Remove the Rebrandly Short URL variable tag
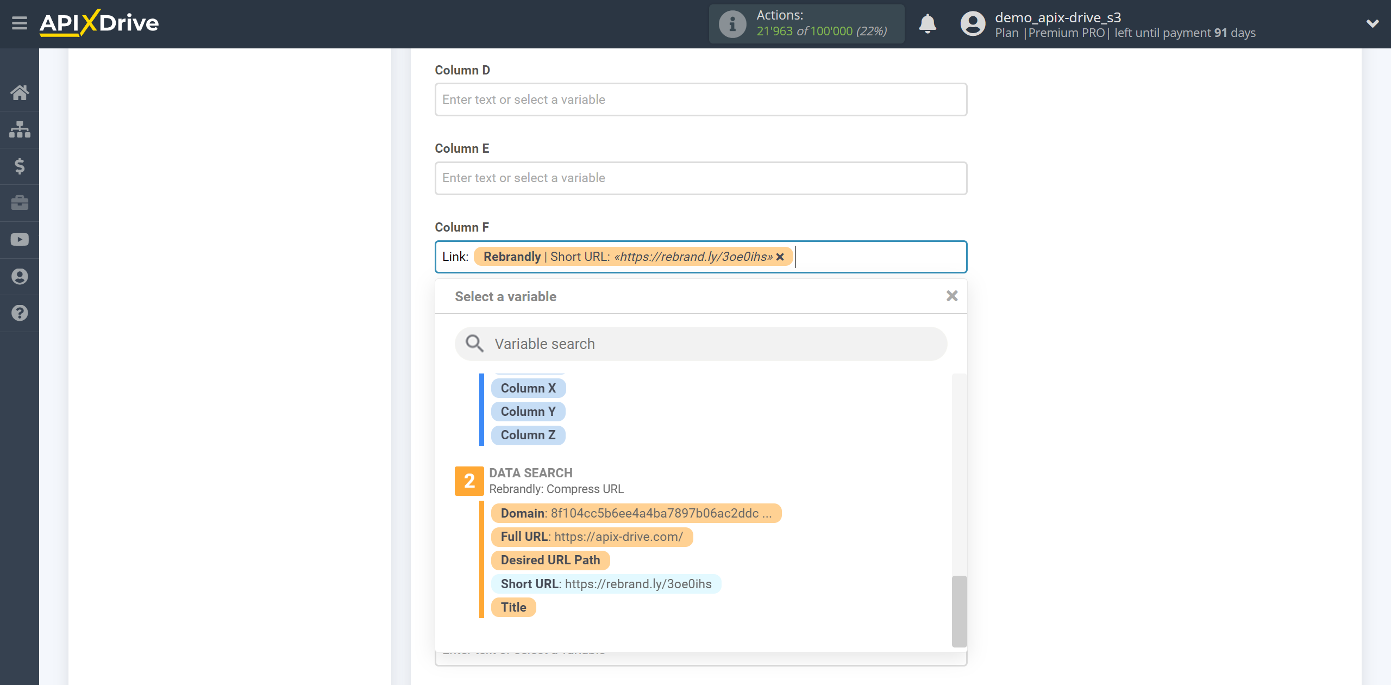1391x685 pixels. 779,257
